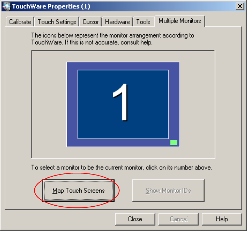
Task: Click the Map Touch Screens button
Action: (78, 191)
